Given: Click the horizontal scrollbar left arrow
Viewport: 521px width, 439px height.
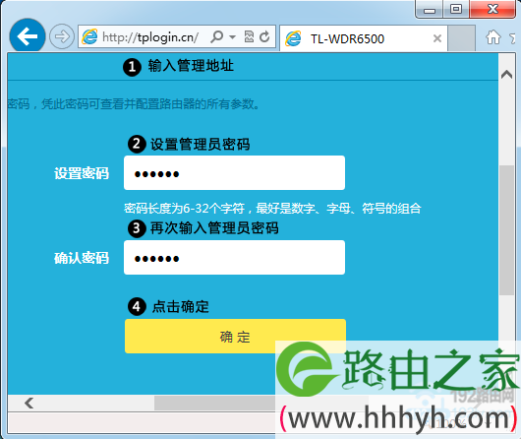Looking at the screenshot, I should pyautogui.click(x=29, y=403).
